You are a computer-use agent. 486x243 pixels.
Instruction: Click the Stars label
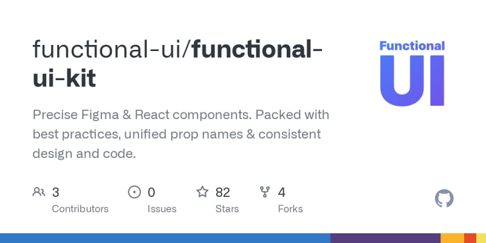click(228, 208)
